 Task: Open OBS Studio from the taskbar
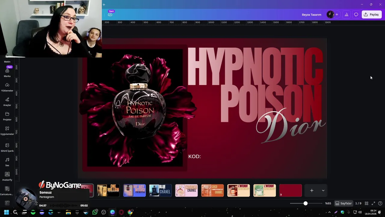tap(103, 212)
